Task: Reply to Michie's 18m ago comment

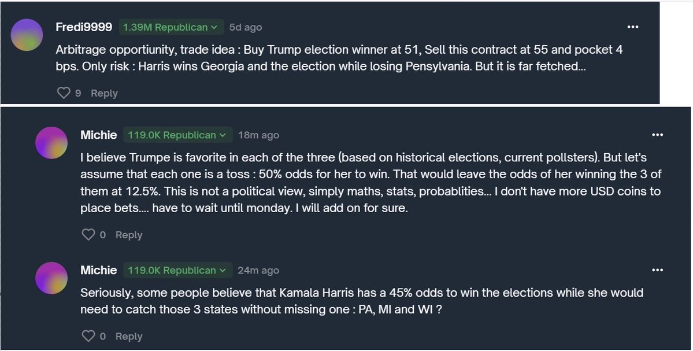Action: tap(128, 235)
